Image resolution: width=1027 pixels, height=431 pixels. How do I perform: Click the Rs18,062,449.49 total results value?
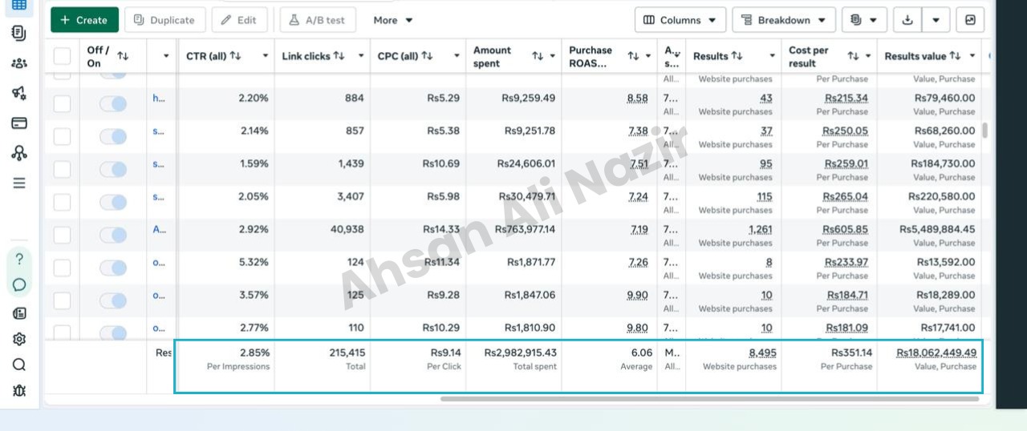[936, 353]
